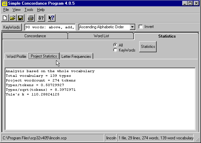201x143 pixels.
Task: Click the Print icon in toolbar
Action: (x=31, y=18)
